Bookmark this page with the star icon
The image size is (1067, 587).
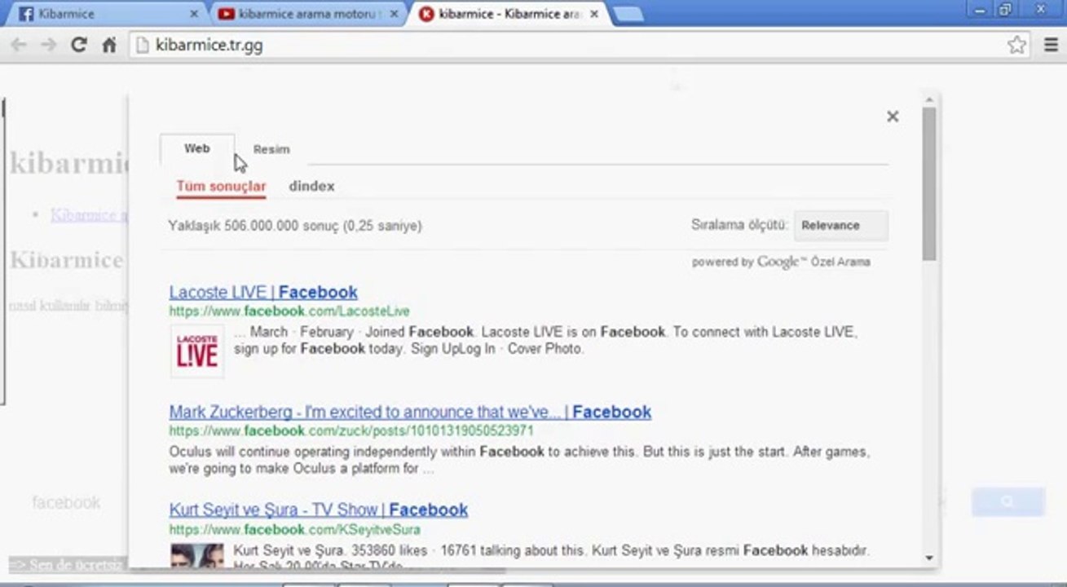click(x=1016, y=46)
